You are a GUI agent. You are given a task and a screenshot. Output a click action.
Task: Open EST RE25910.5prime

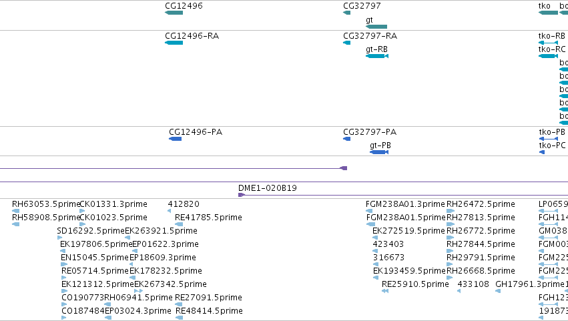[x=416, y=285]
